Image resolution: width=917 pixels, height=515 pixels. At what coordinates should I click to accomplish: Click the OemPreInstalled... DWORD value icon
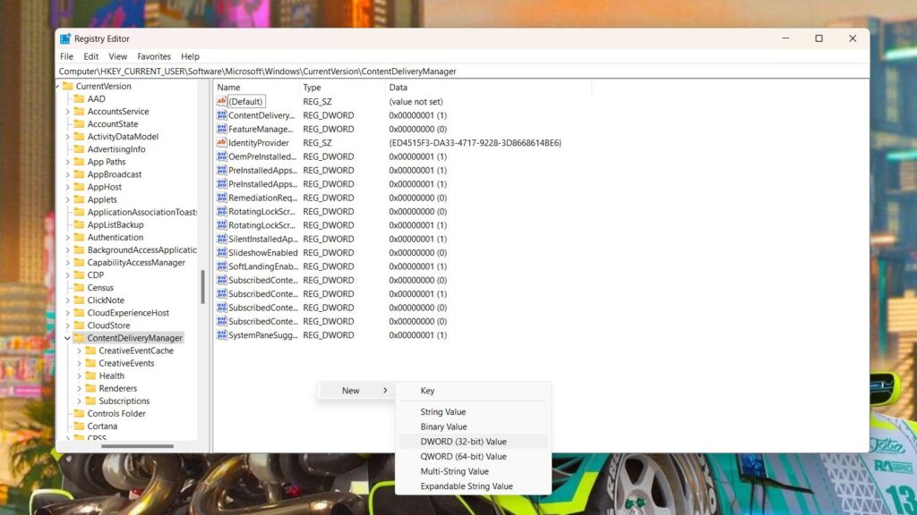point(221,156)
